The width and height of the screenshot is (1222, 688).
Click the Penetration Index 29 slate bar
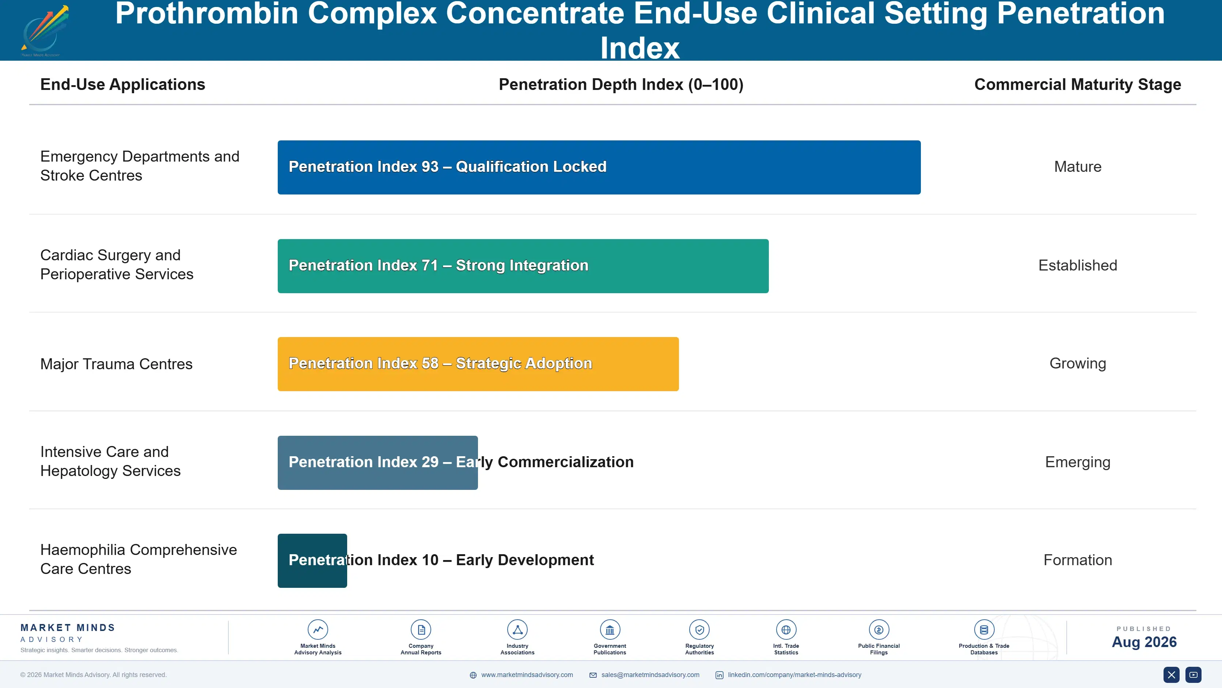(x=377, y=462)
